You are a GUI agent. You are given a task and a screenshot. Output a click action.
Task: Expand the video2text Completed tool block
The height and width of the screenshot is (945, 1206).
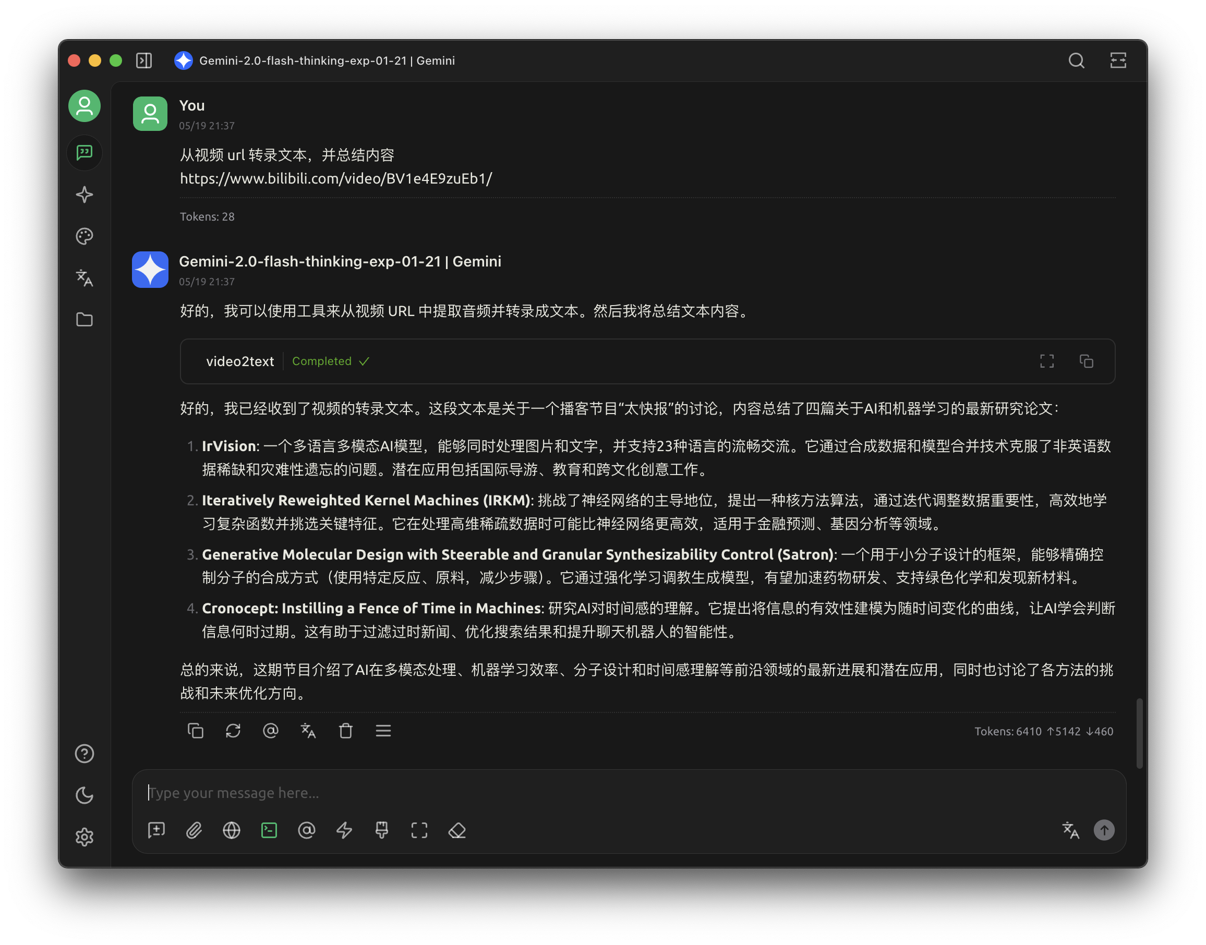(647, 361)
